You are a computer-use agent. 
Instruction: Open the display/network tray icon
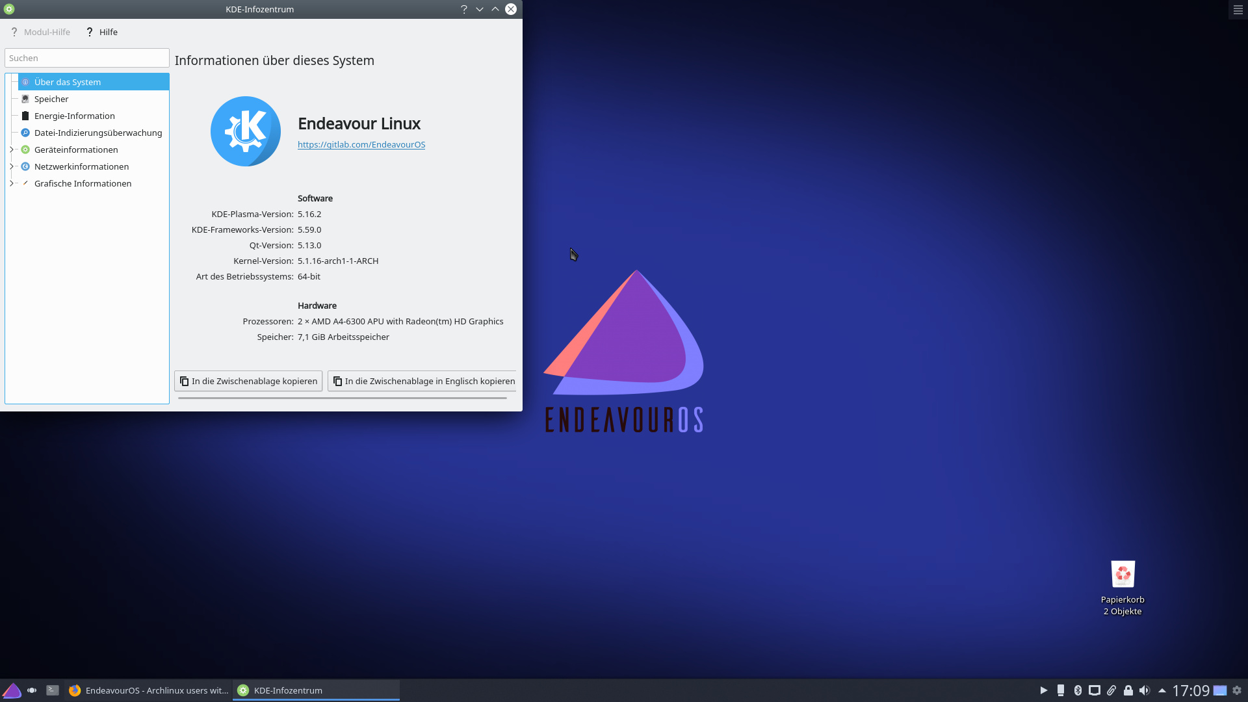pos(1095,690)
